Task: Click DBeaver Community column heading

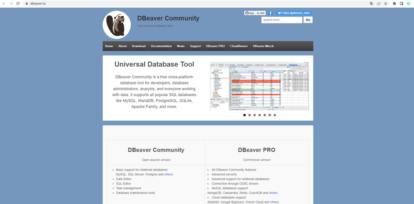Action: coord(156,150)
